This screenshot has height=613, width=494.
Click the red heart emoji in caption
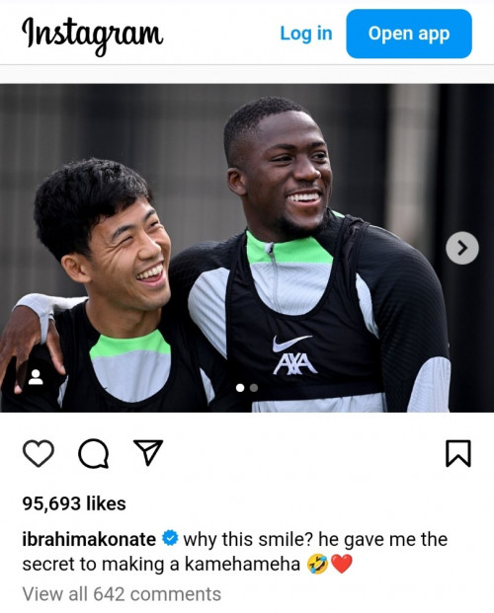point(342,565)
